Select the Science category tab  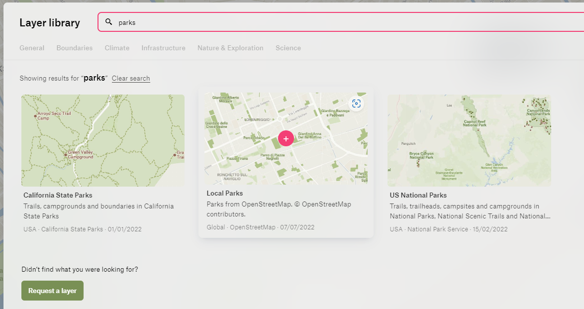tap(288, 48)
